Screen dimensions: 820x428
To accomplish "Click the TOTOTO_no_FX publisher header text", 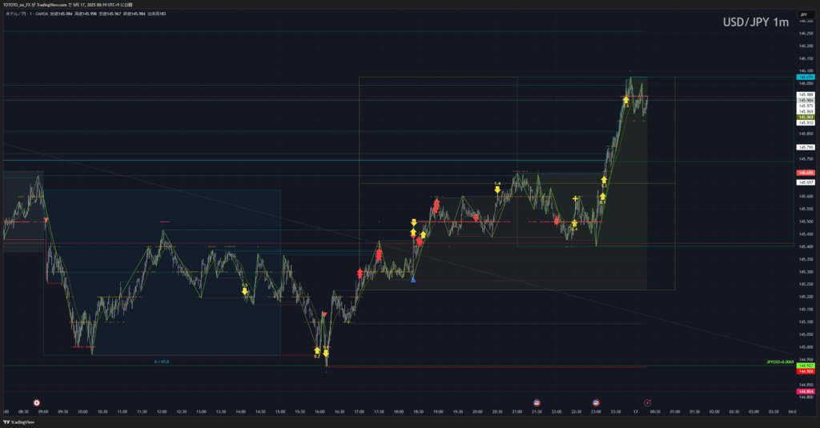I will click(68, 5).
